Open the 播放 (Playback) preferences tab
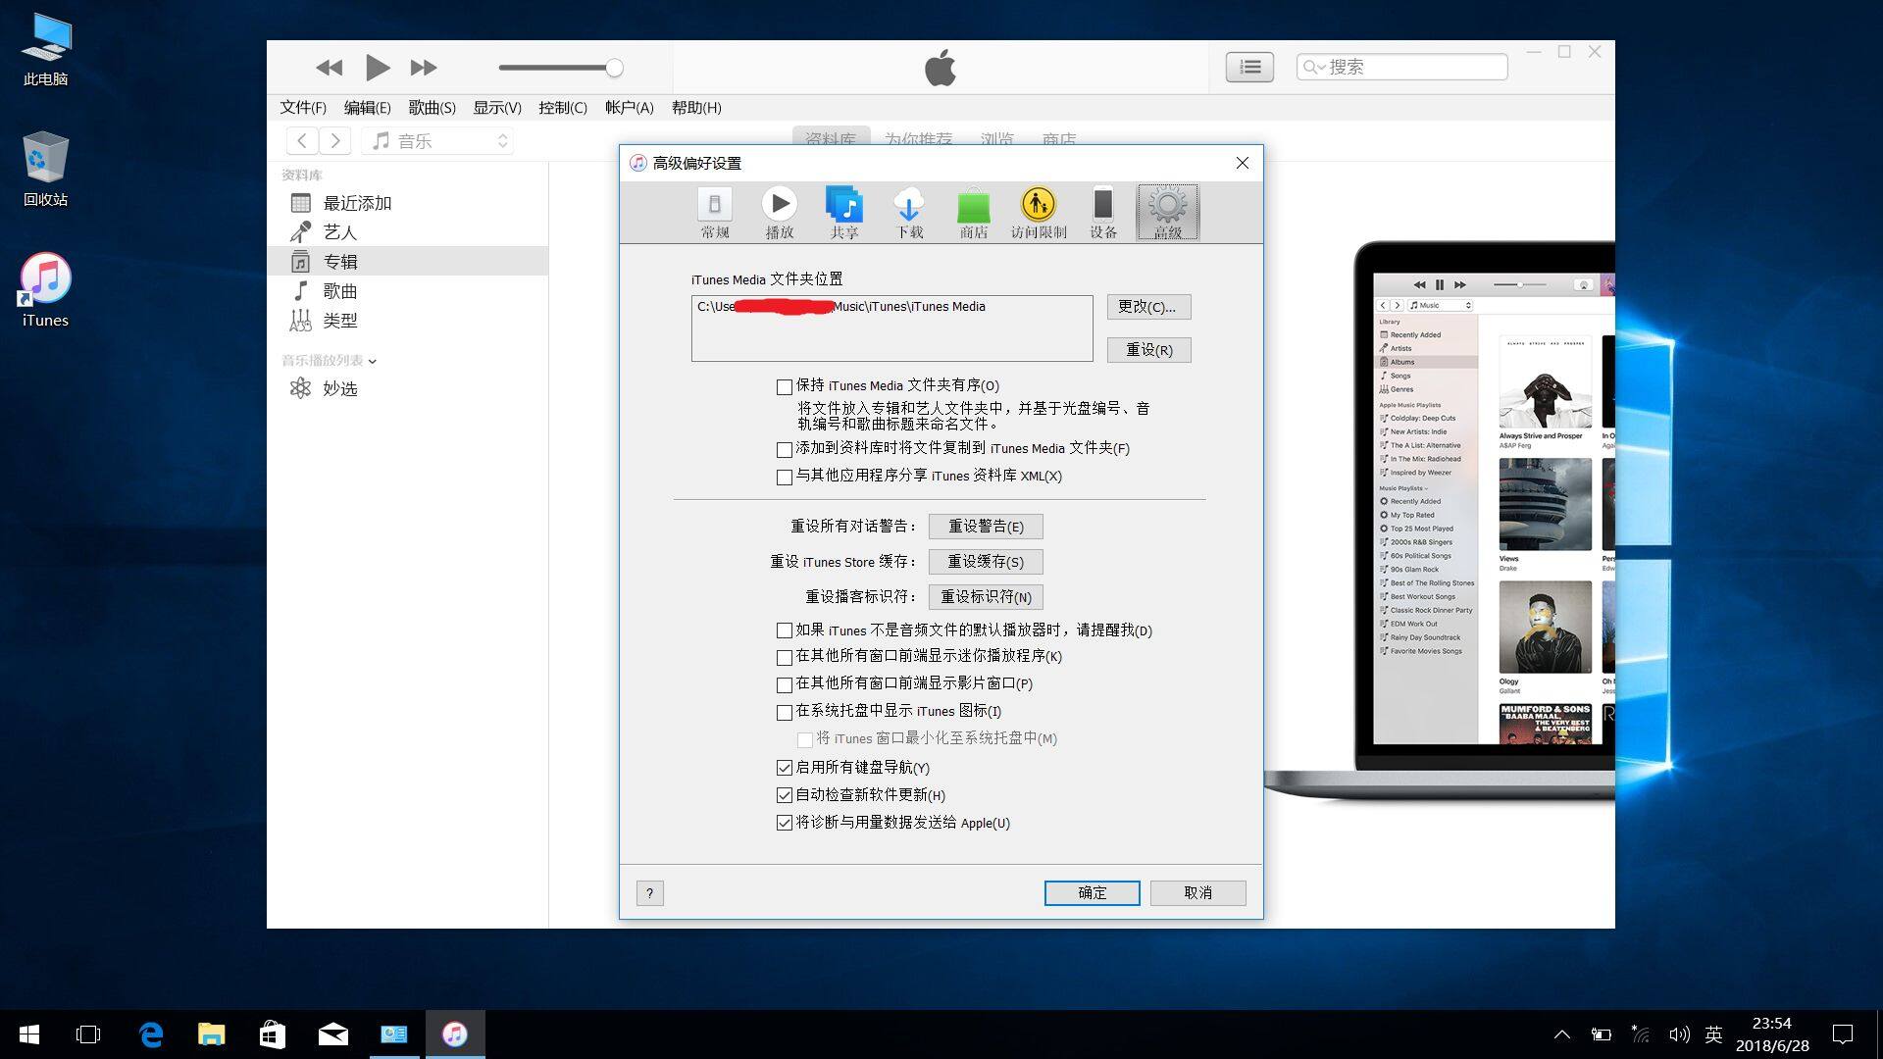Viewport: 1883px width, 1059px height. coord(780,213)
